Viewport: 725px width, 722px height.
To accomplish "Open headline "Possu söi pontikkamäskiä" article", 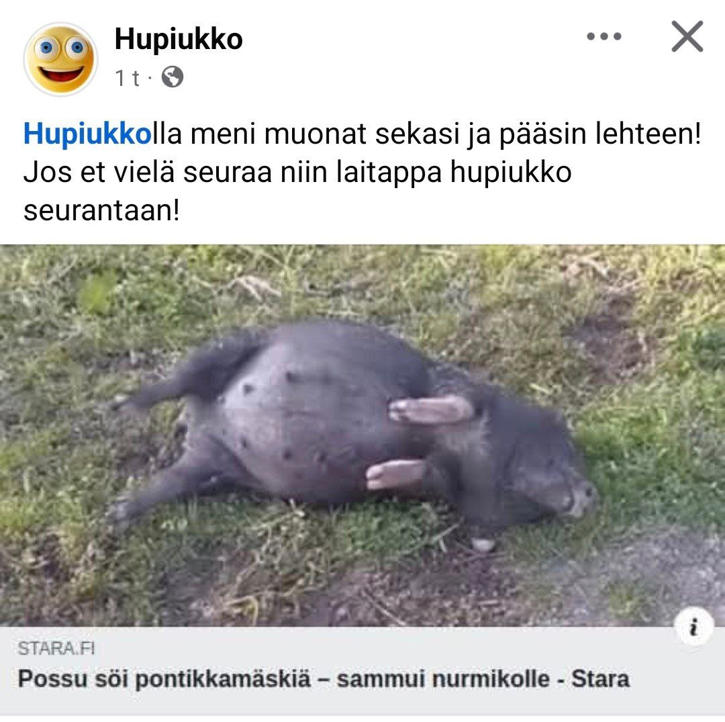I will (164, 680).
